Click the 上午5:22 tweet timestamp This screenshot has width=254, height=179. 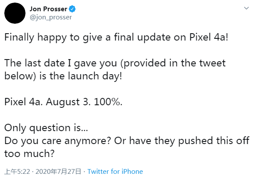(x=17, y=171)
